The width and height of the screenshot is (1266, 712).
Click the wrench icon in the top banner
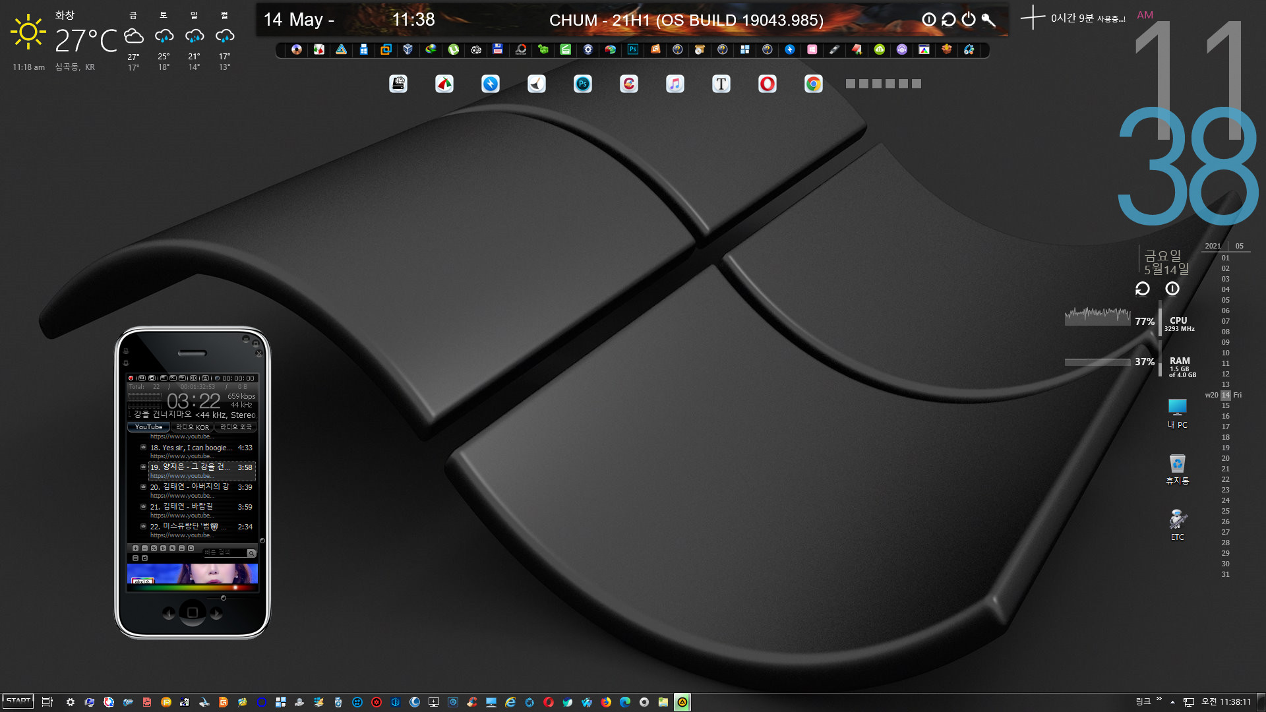[x=988, y=20]
